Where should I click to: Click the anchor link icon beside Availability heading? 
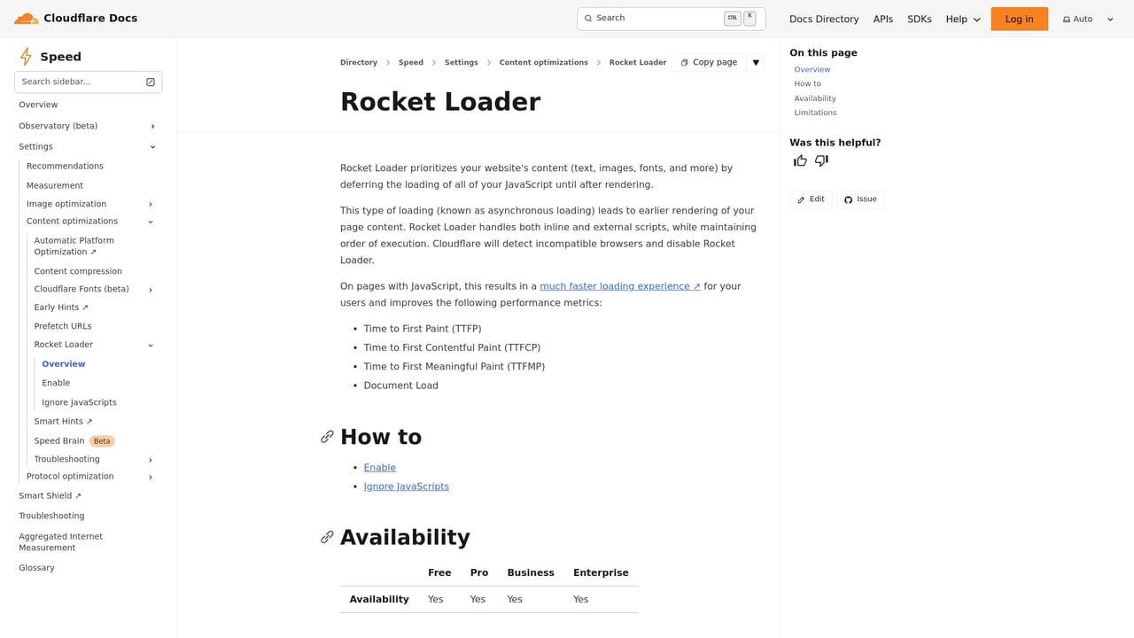(327, 537)
